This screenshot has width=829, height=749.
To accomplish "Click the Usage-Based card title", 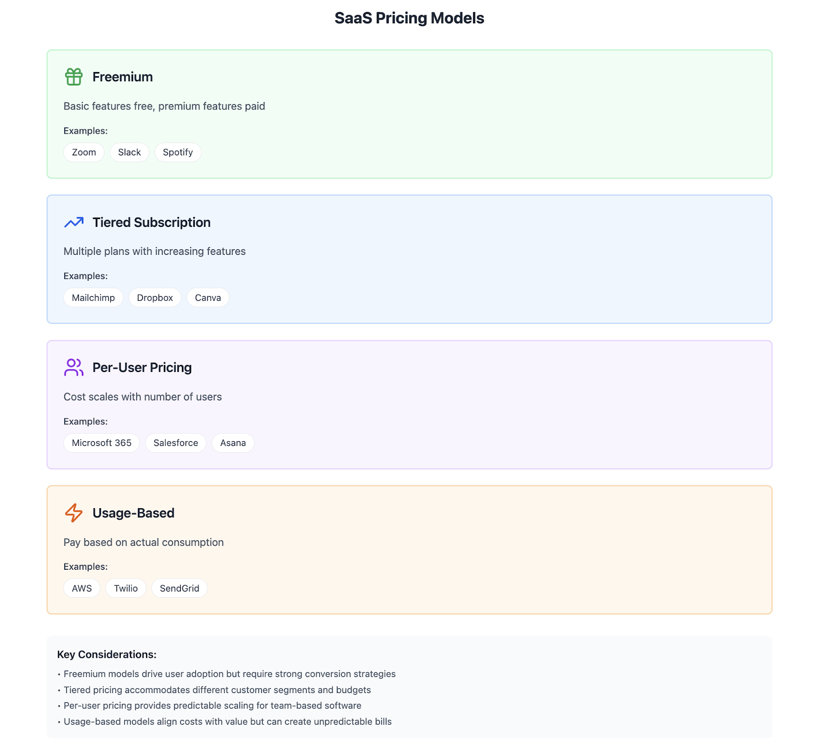I will [133, 513].
